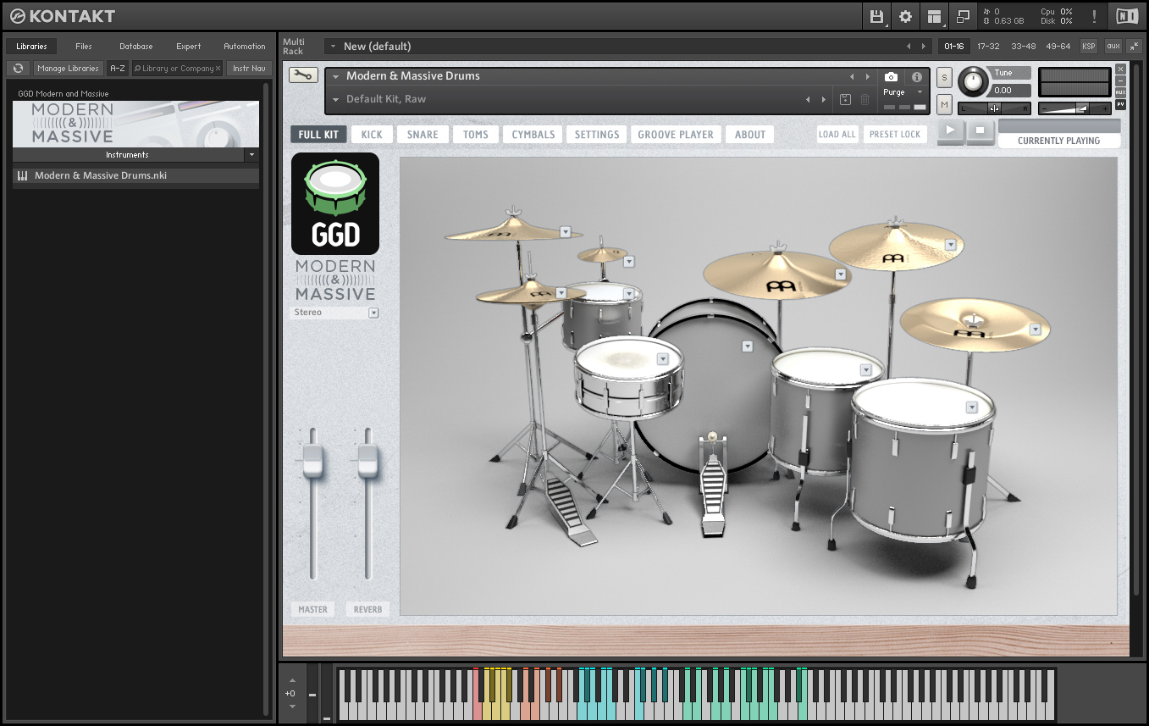Click the save snapshot icon
Screen dimensions: 1149x726
click(845, 99)
